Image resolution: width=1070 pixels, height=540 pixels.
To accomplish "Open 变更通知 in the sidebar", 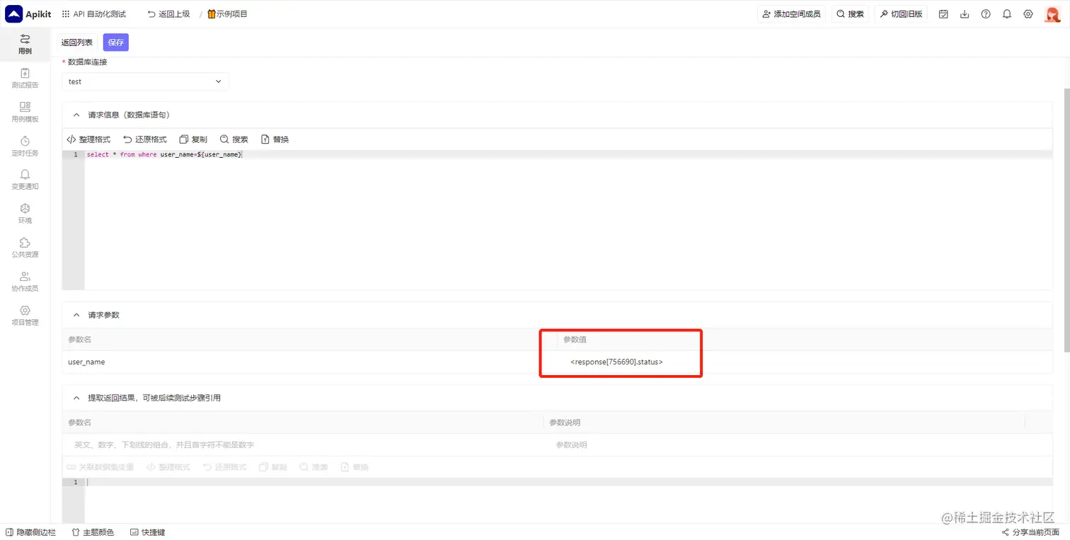I will pyautogui.click(x=25, y=180).
